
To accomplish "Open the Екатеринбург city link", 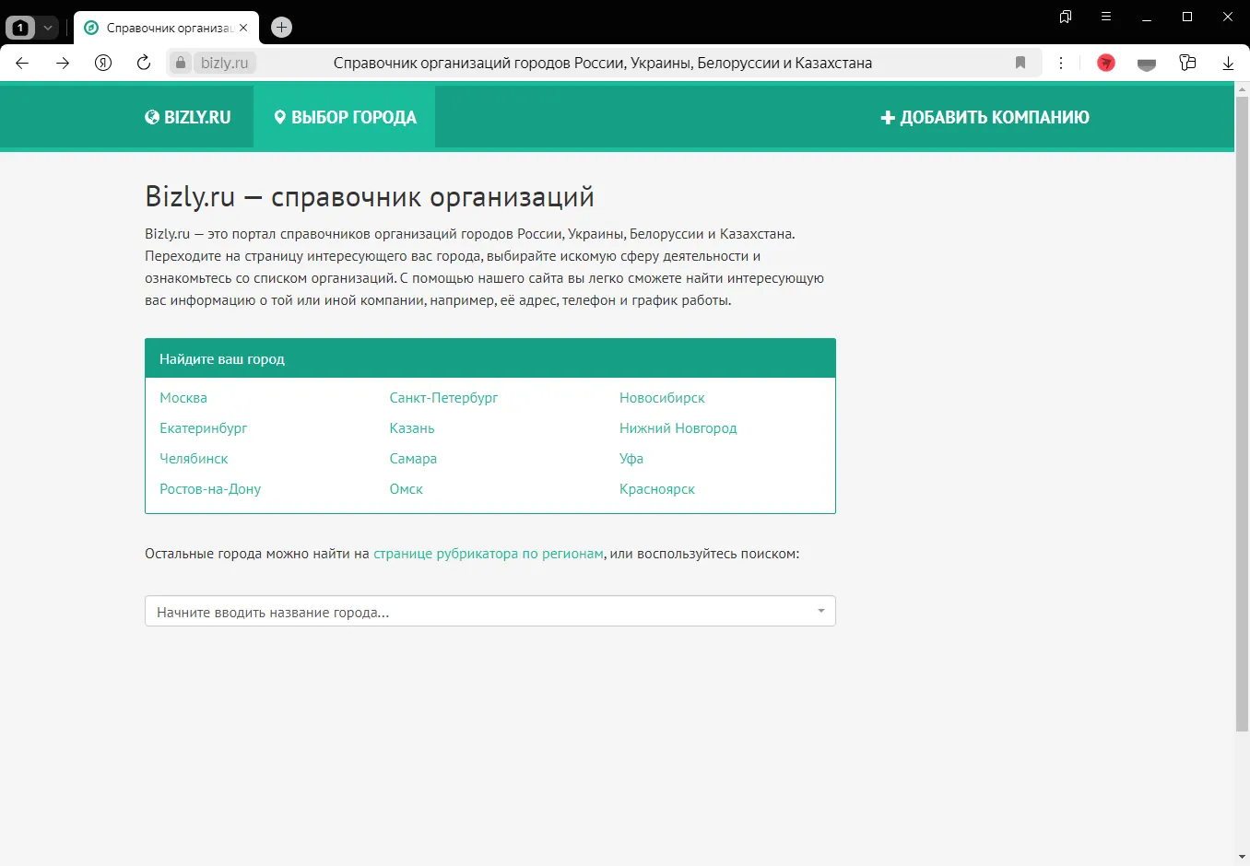I will [x=203, y=428].
